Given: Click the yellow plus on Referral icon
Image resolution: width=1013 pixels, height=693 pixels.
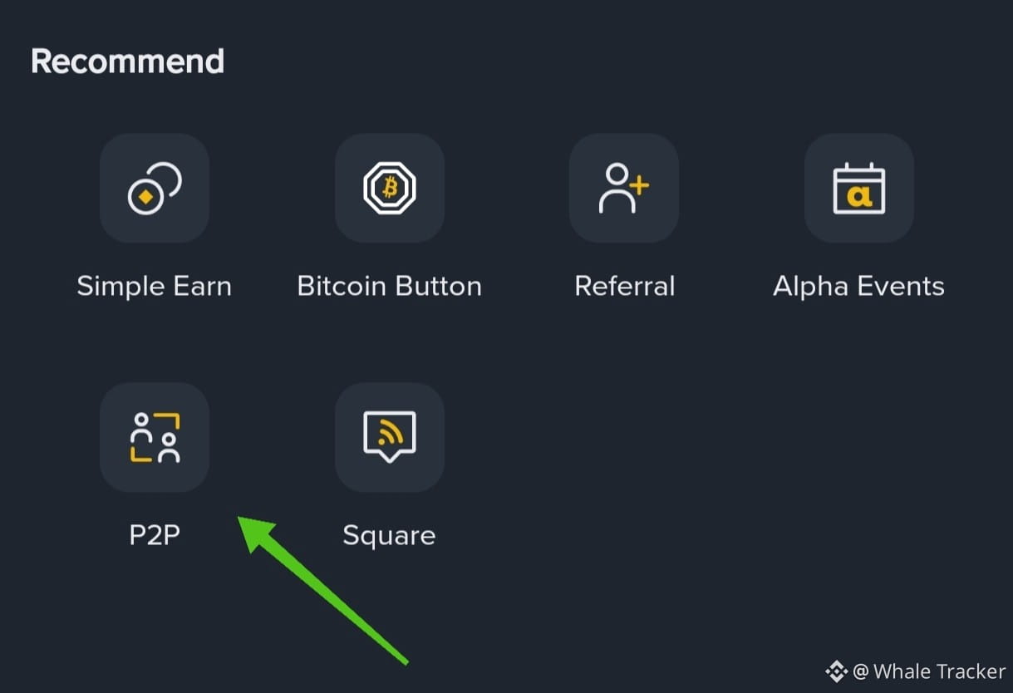Looking at the screenshot, I should [638, 184].
